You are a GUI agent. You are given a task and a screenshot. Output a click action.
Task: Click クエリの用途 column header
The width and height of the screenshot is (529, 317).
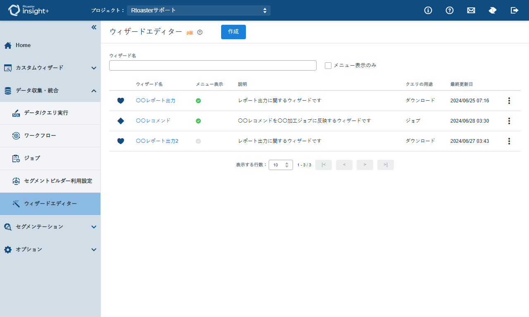(x=419, y=84)
